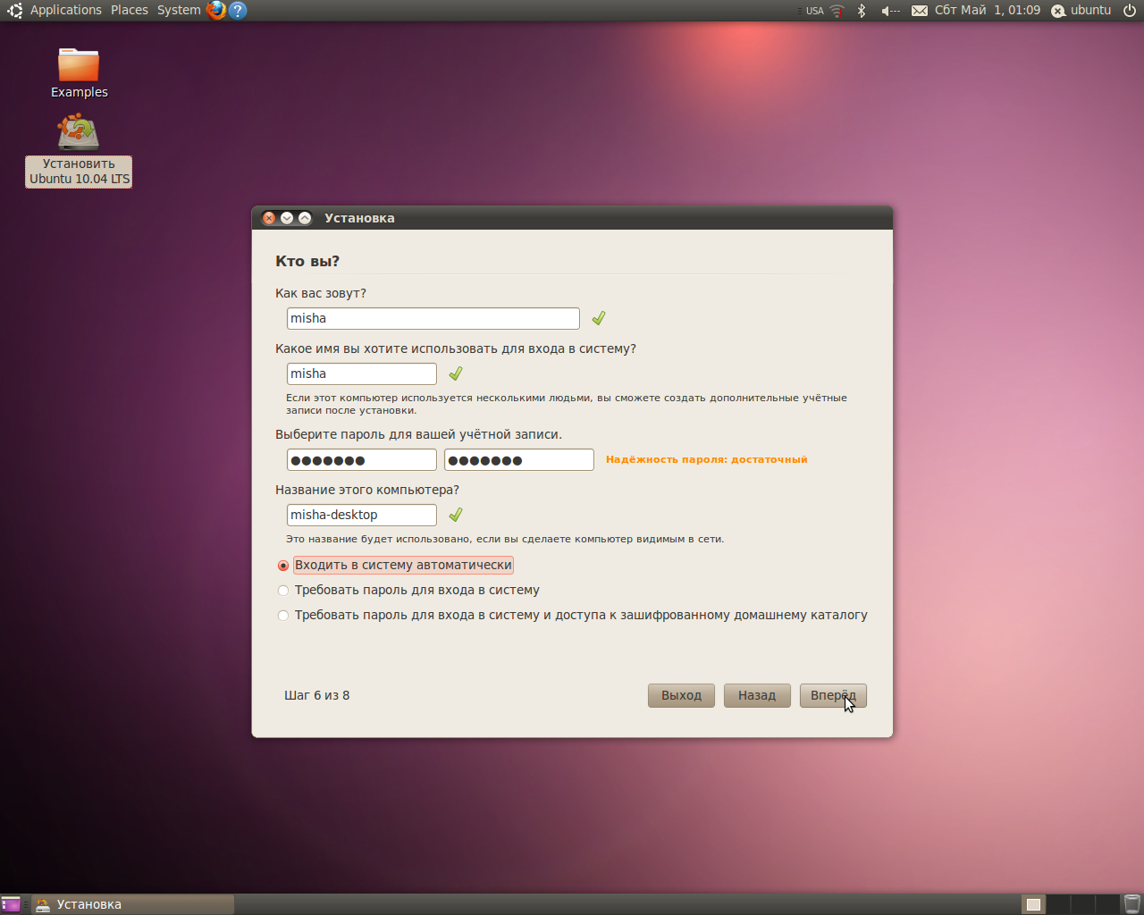Image resolution: width=1144 pixels, height=915 pixels.
Task: Open the Help question mark launcher
Action: click(x=238, y=11)
